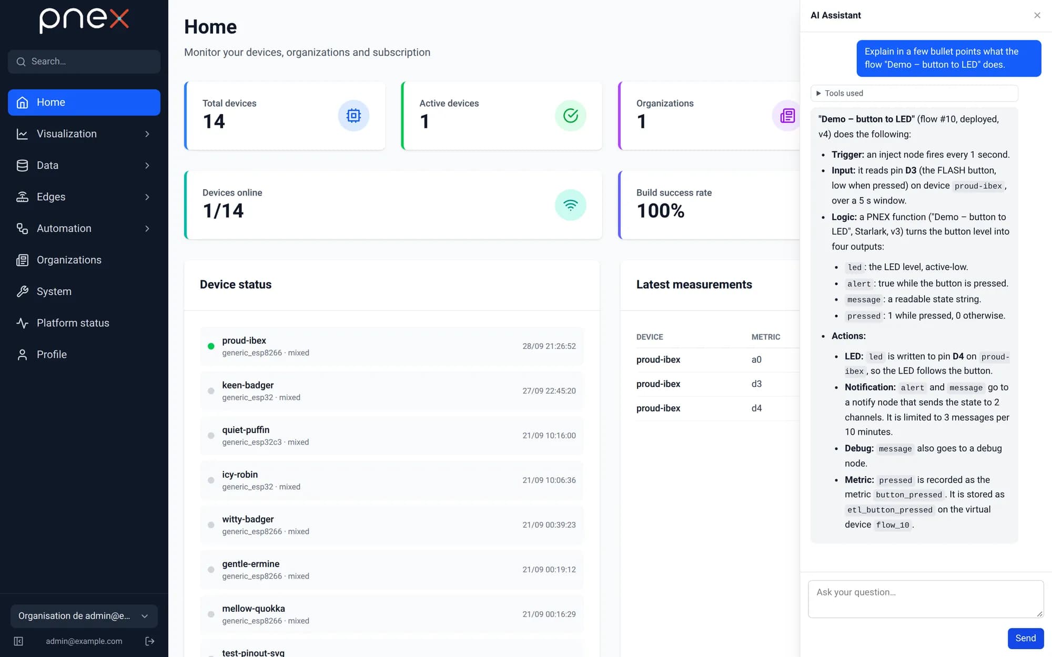Select the mellow-quokka device row
1052x657 pixels.
point(392,614)
